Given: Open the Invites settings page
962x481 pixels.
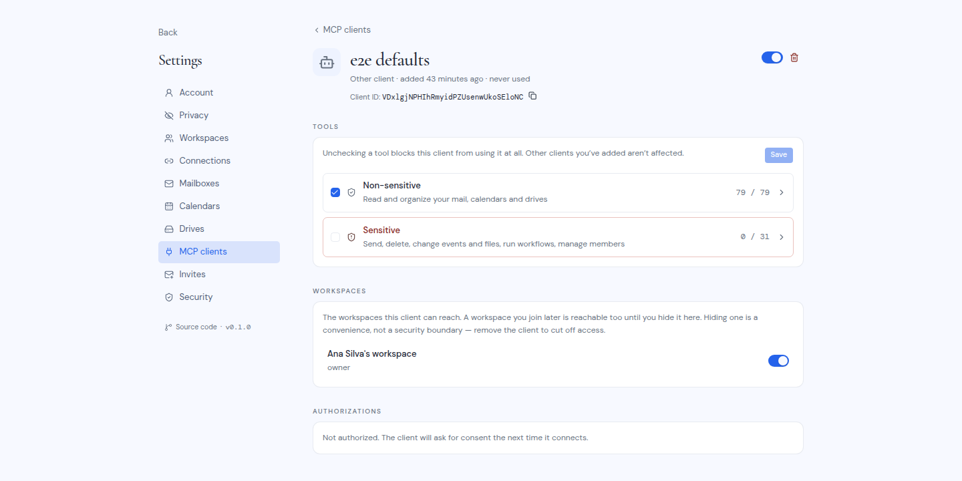Looking at the screenshot, I should [219, 275].
